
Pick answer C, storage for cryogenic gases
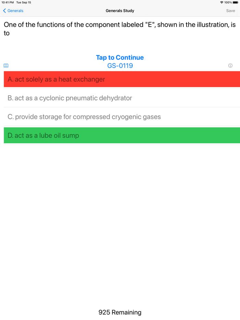(x=120, y=117)
